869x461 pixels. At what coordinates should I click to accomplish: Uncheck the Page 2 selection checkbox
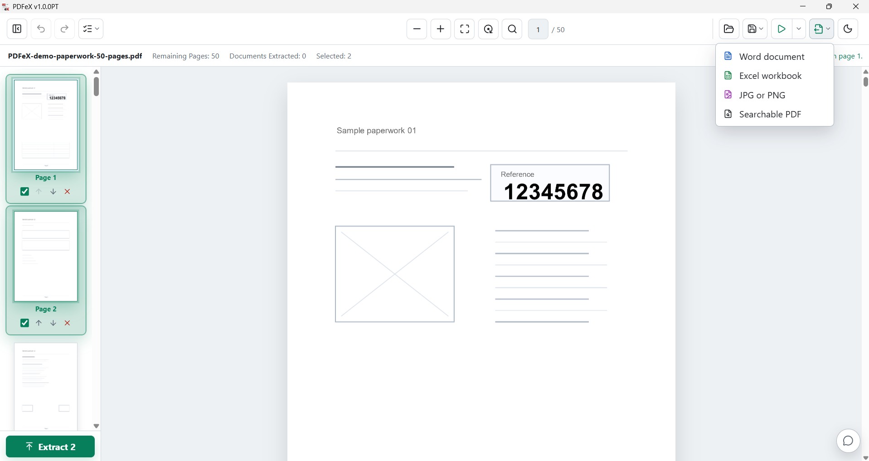[24, 323]
